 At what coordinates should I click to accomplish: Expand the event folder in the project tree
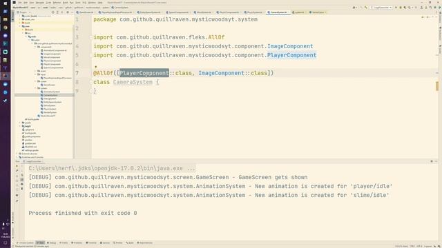click(x=35, y=71)
